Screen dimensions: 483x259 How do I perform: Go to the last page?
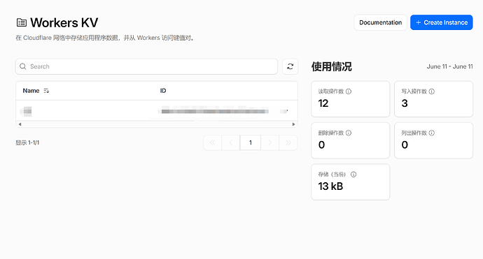[288, 142]
